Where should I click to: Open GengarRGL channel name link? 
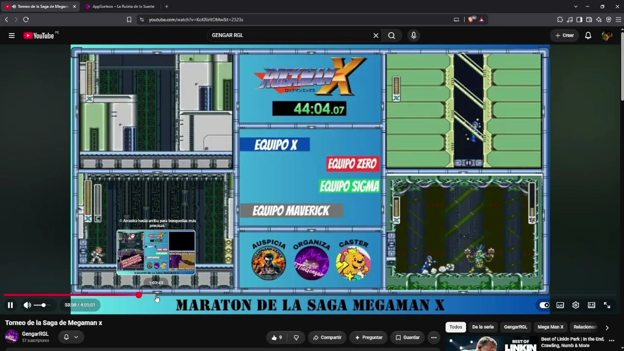(x=35, y=334)
